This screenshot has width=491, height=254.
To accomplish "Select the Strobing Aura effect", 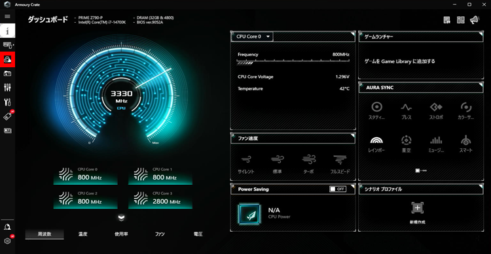I will pyautogui.click(x=436, y=110).
